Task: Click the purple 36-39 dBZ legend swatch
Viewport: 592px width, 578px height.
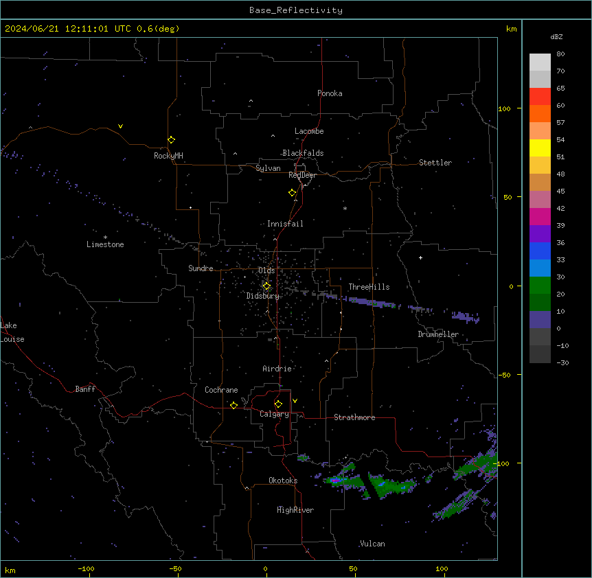Action: coord(540,233)
